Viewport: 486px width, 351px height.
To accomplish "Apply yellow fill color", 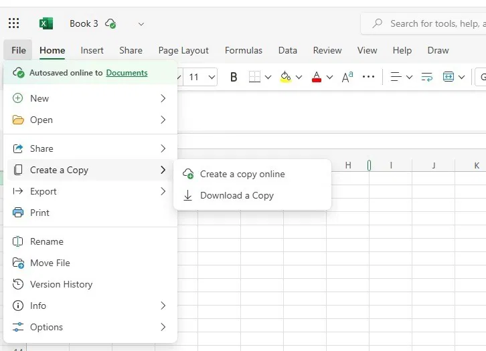I will [x=285, y=77].
